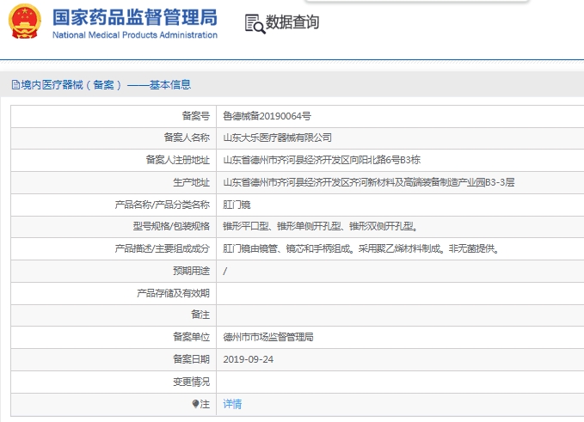Click the 型号规格/包装规格 label

coord(171,226)
